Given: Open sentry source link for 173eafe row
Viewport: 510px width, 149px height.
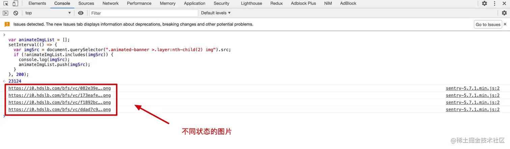Looking at the screenshot, I should (x=473, y=95).
